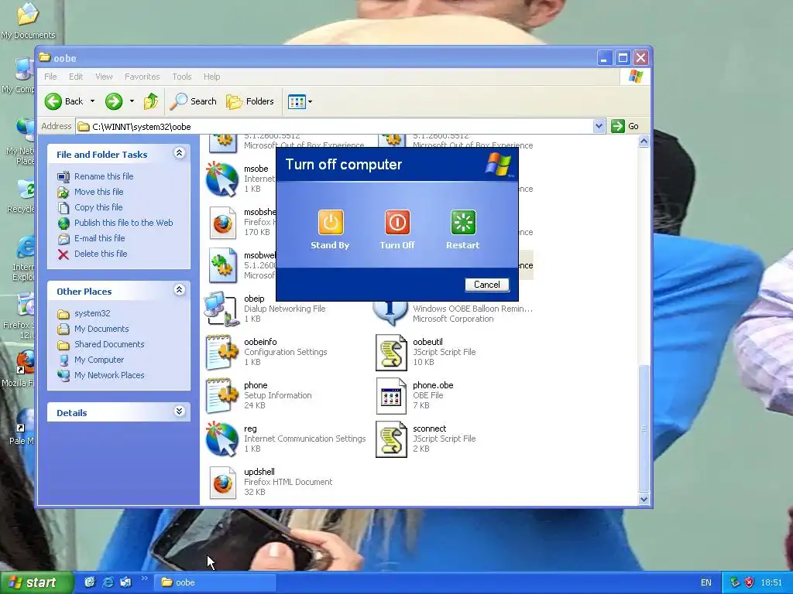Select the msobshel Firefox document icon
793x594 pixels.
pyautogui.click(x=222, y=223)
